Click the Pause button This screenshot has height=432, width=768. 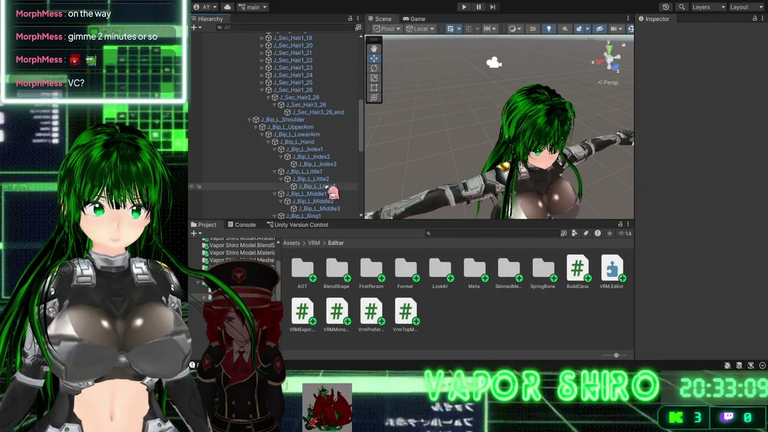point(478,7)
